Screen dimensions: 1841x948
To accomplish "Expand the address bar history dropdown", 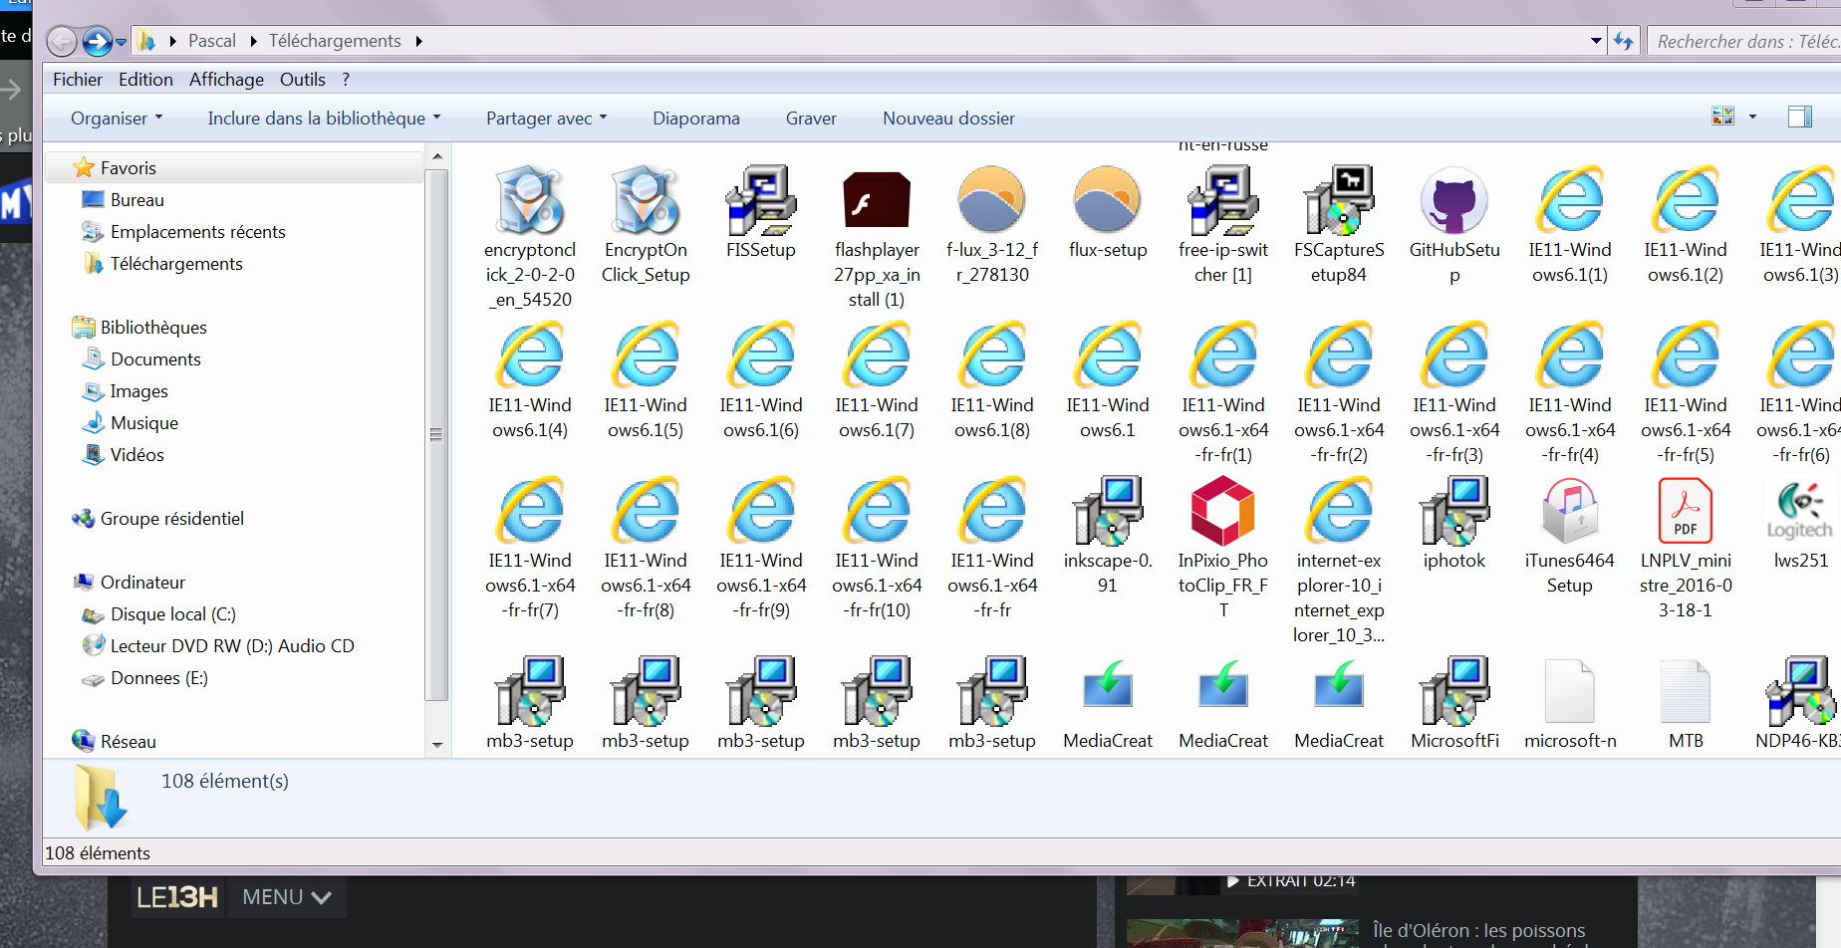I will point(1596,41).
